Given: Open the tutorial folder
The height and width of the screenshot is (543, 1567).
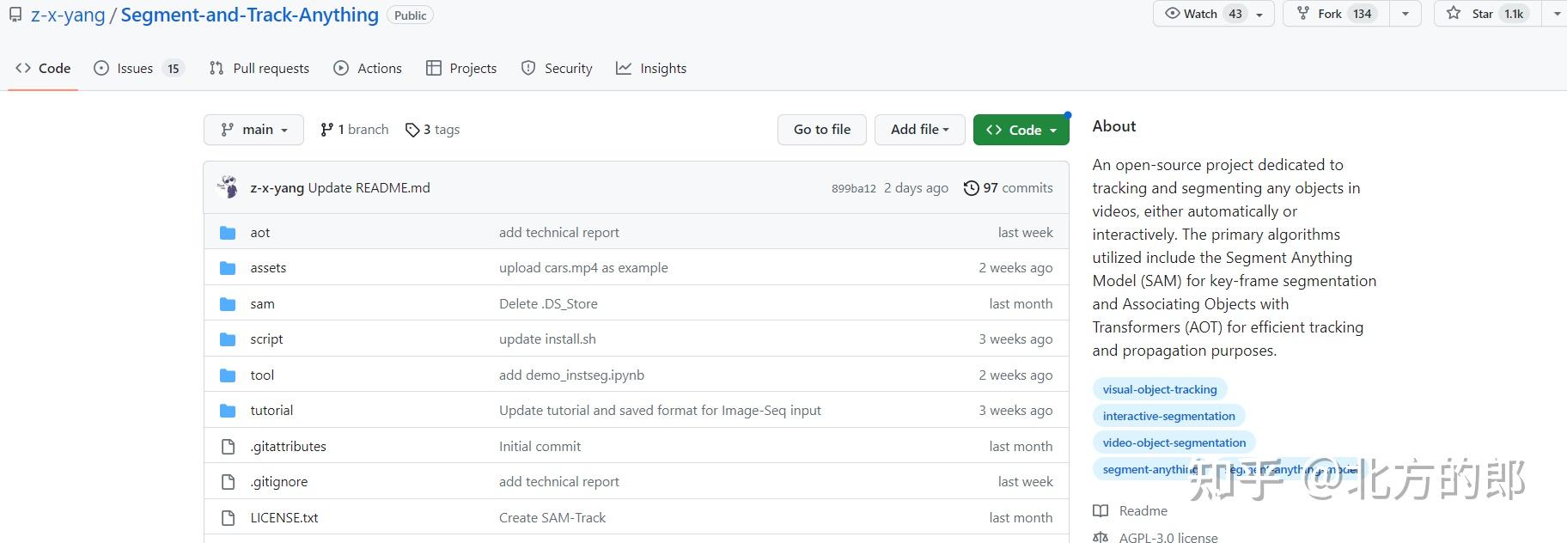Looking at the screenshot, I should [271, 411].
